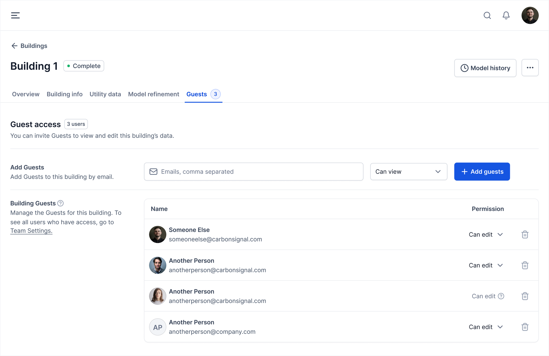Image resolution: width=549 pixels, height=356 pixels.
Task: Open the hamburger menu icon
Action: (x=15, y=15)
